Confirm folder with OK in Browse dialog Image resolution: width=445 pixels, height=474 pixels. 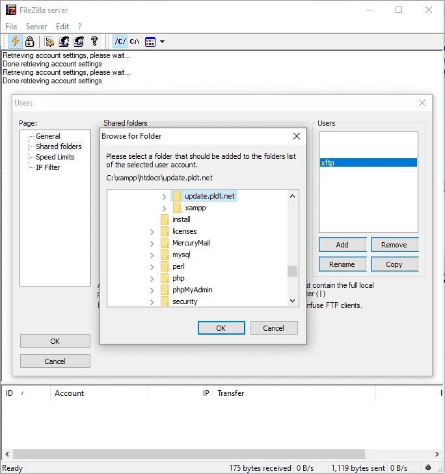tap(221, 328)
